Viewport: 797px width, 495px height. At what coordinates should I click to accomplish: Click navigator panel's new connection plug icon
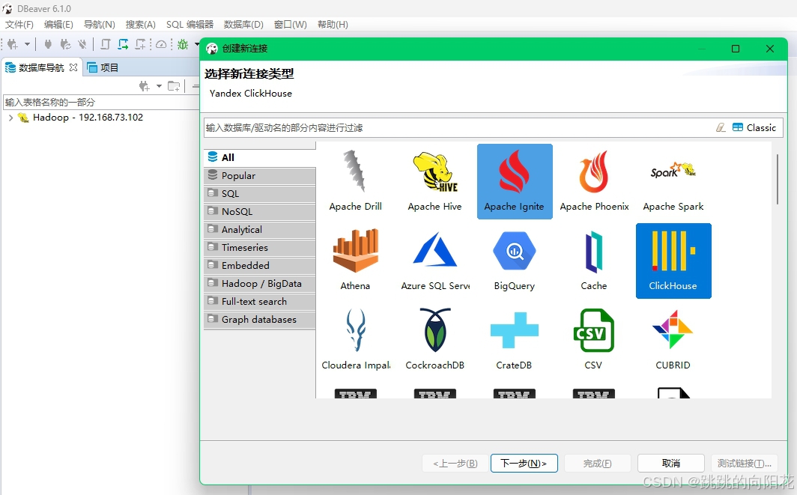pyautogui.click(x=145, y=86)
